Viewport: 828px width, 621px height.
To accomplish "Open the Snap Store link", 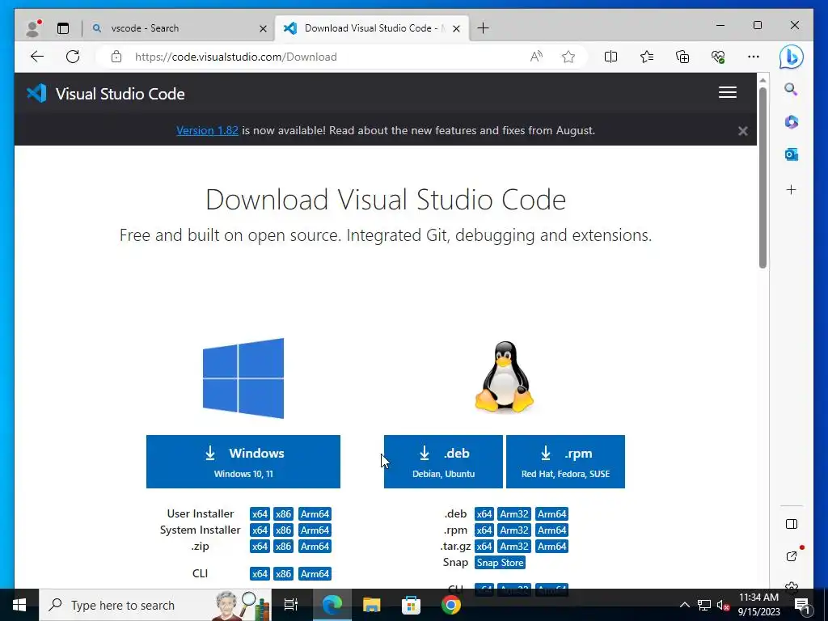I will (x=500, y=563).
